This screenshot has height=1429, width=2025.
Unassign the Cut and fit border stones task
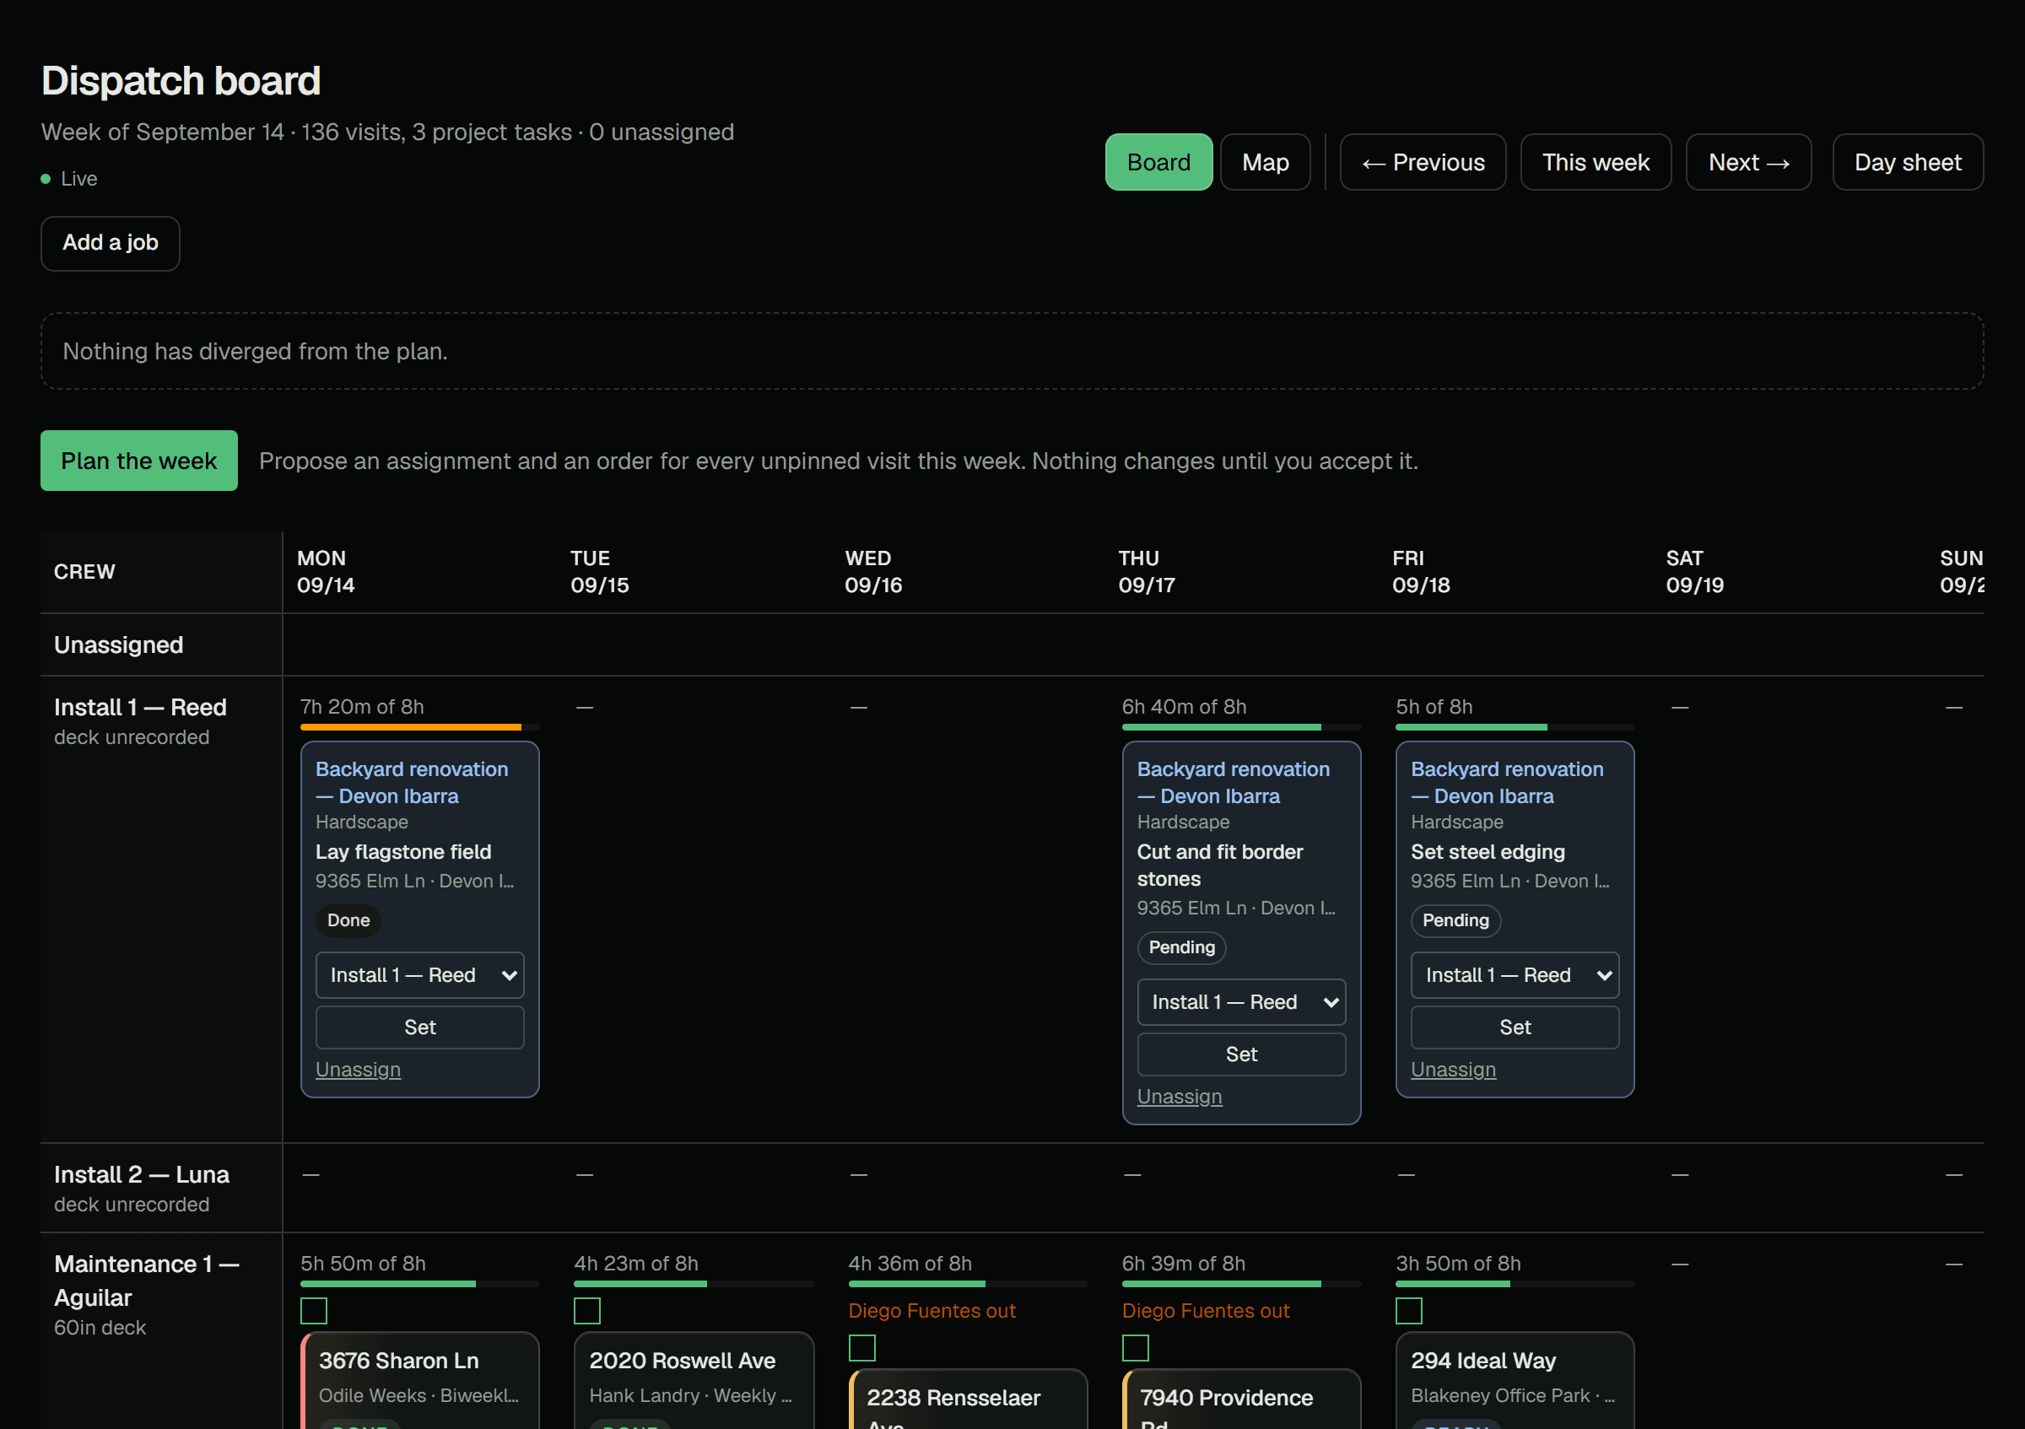pyautogui.click(x=1180, y=1097)
